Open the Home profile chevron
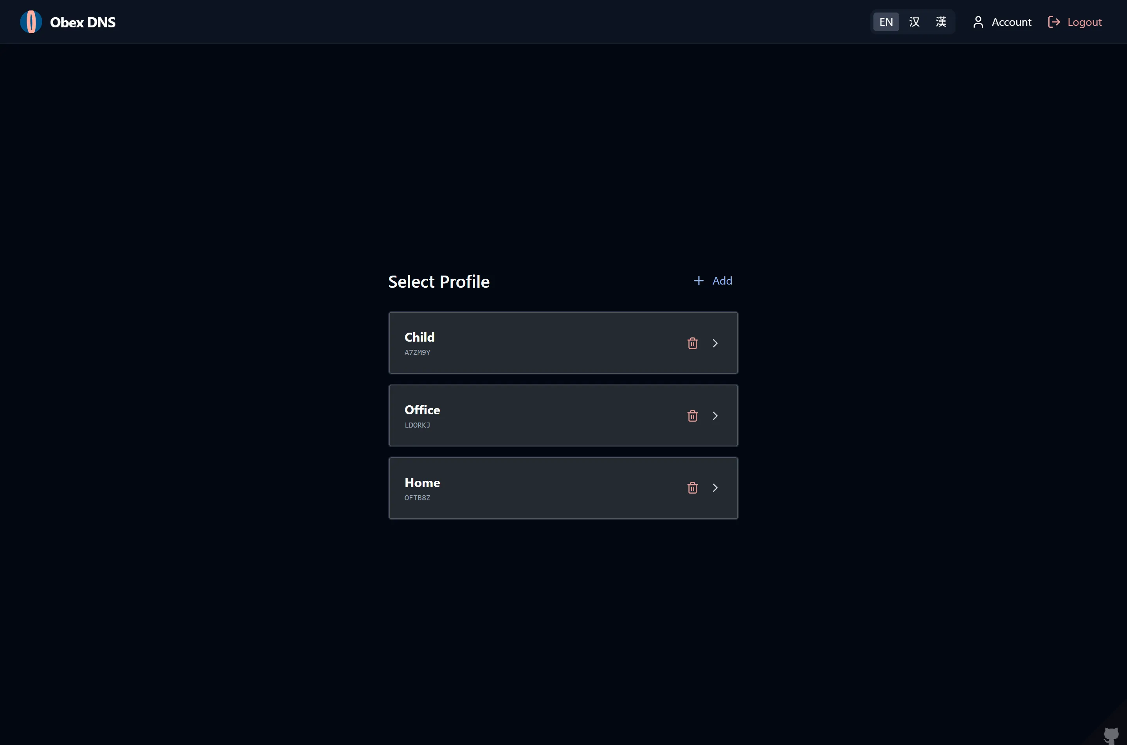Image resolution: width=1127 pixels, height=745 pixels. [x=715, y=488]
